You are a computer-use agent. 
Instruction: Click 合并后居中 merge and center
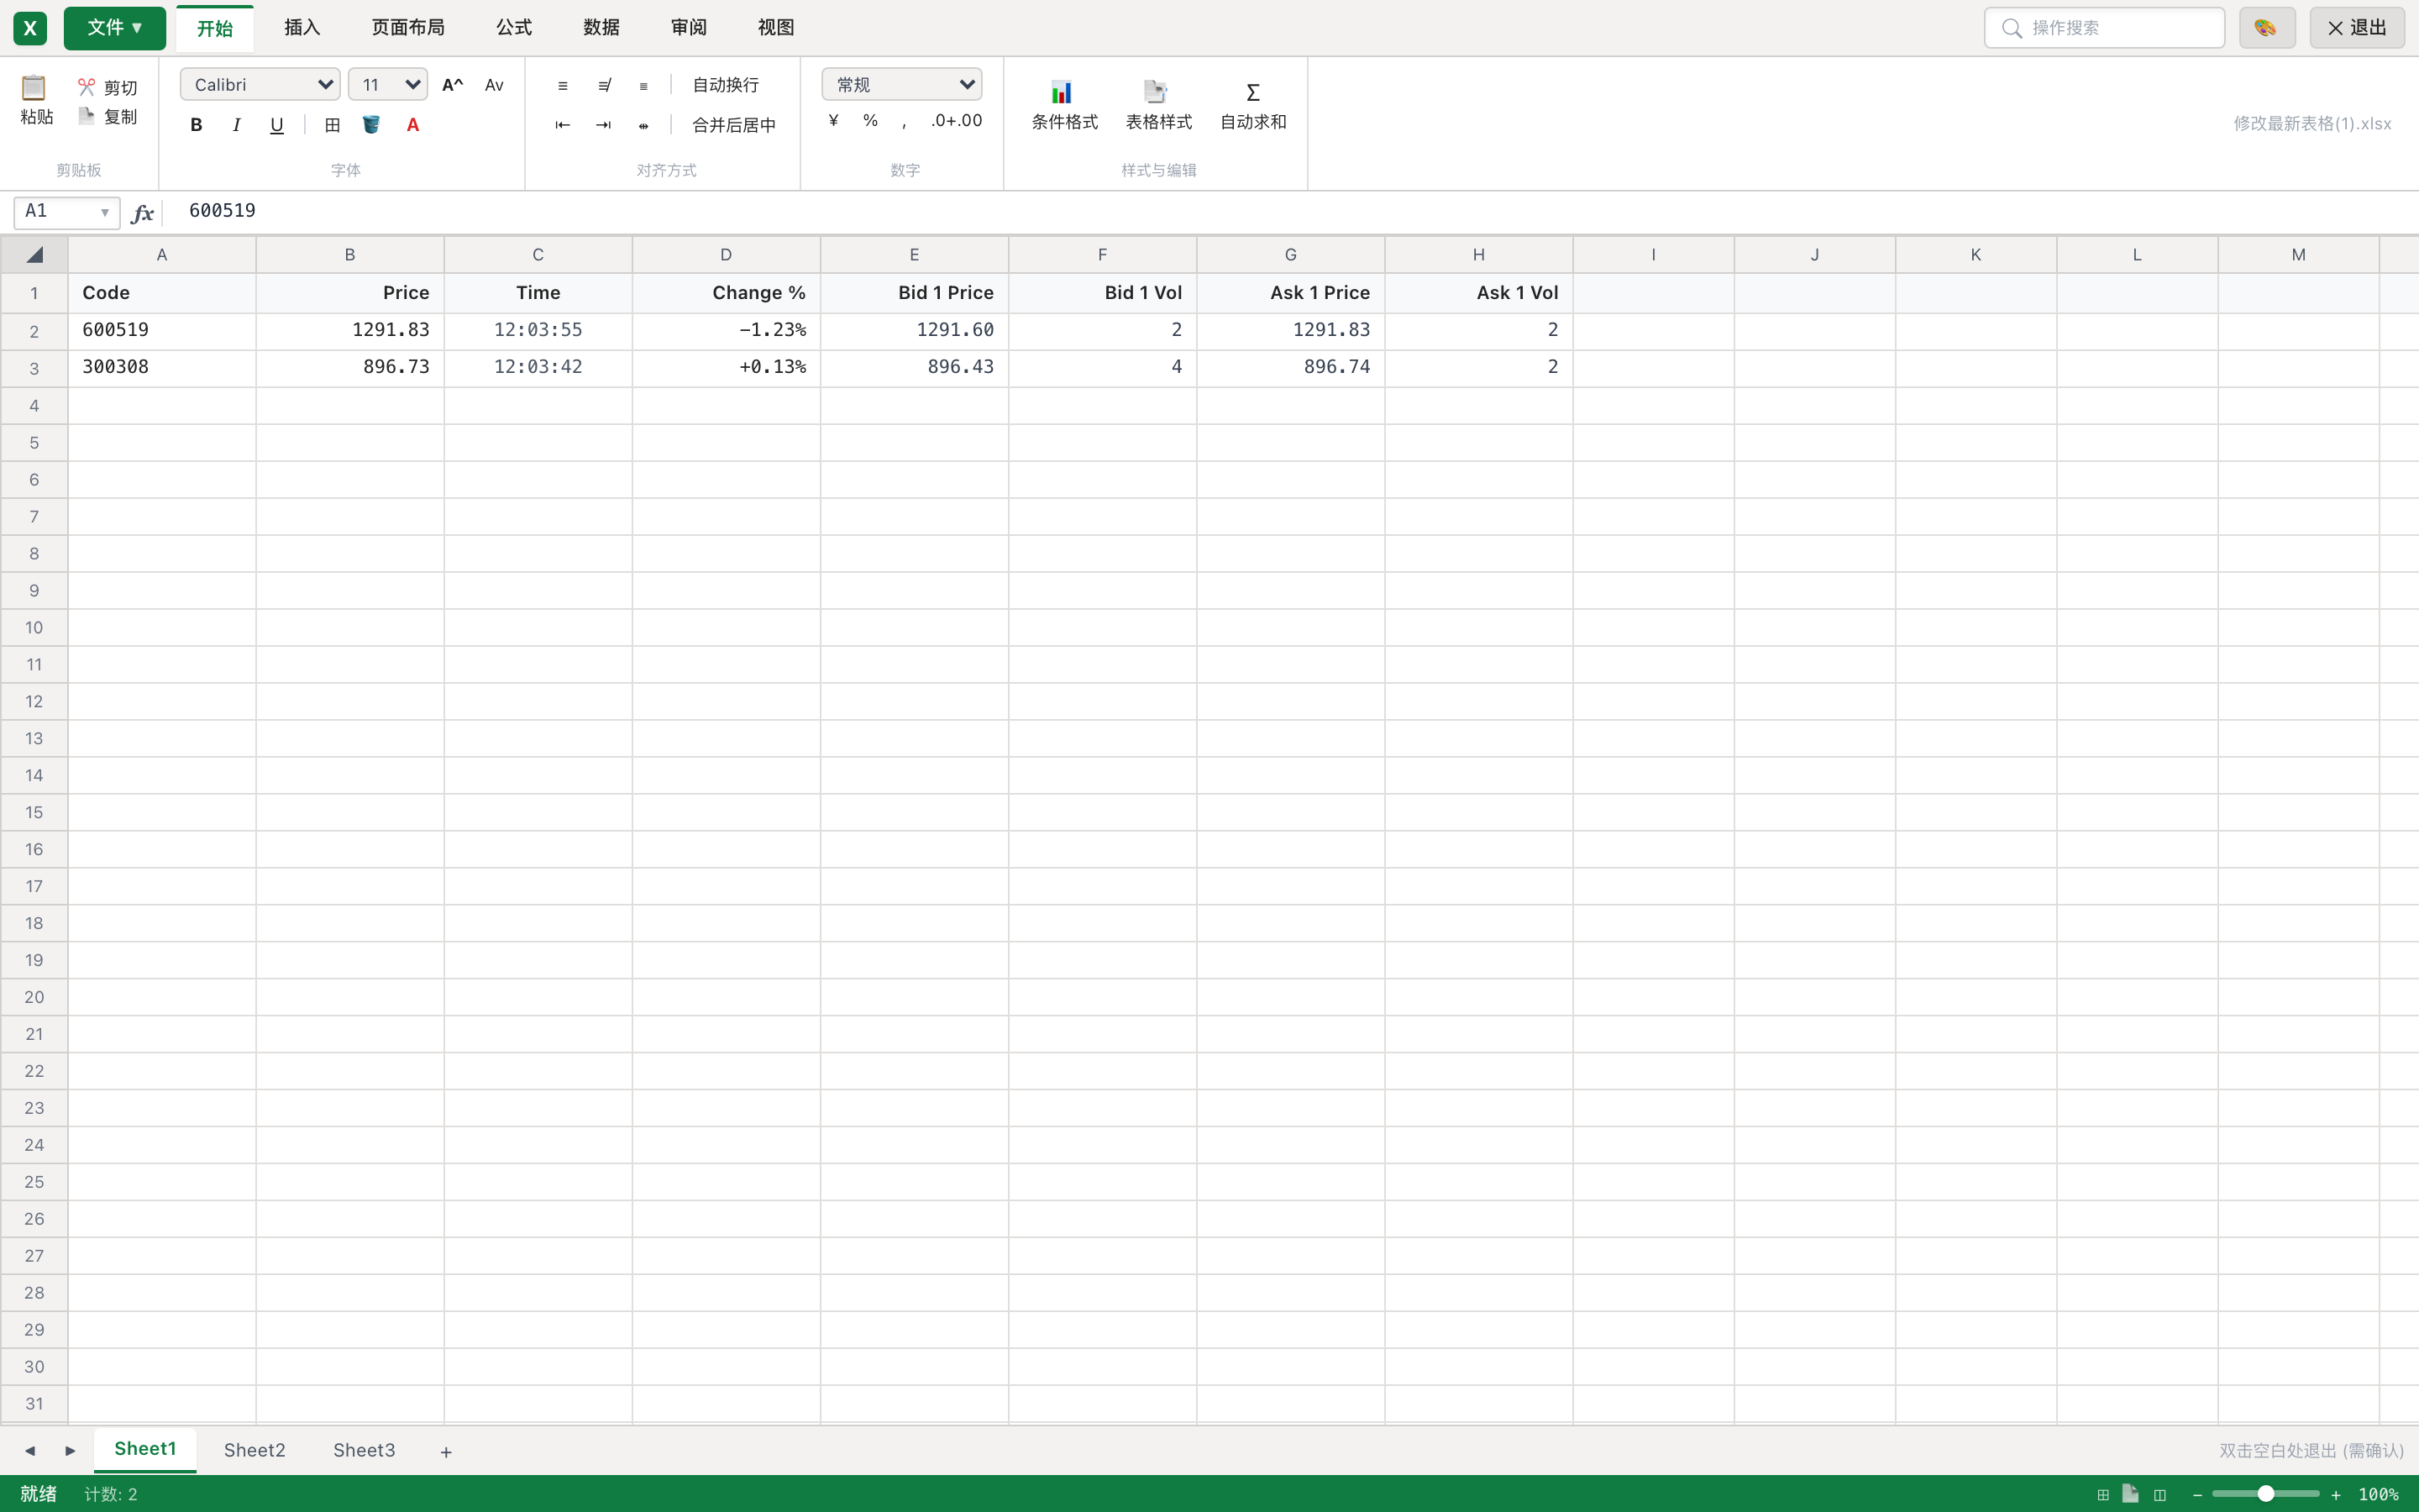(x=734, y=125)
